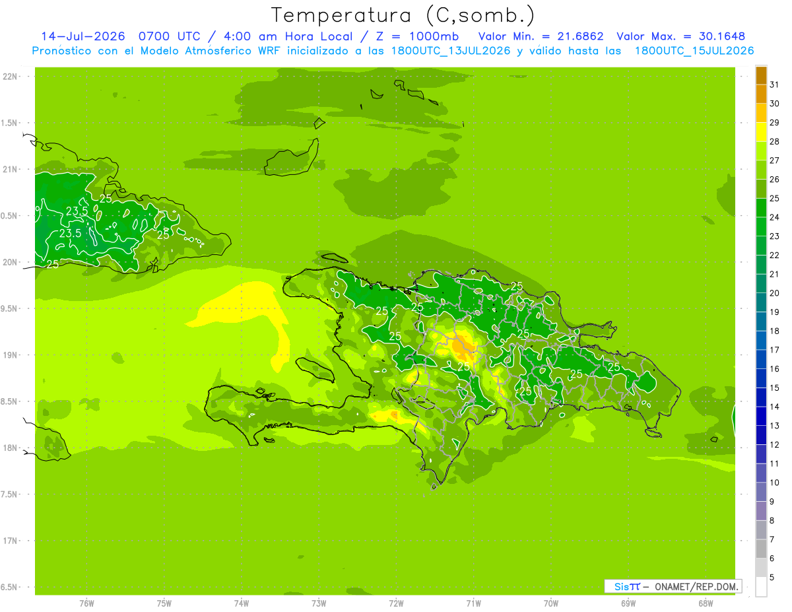Click the gray 7 legend swatch
792x612 pixels.
tap(761, 530)
